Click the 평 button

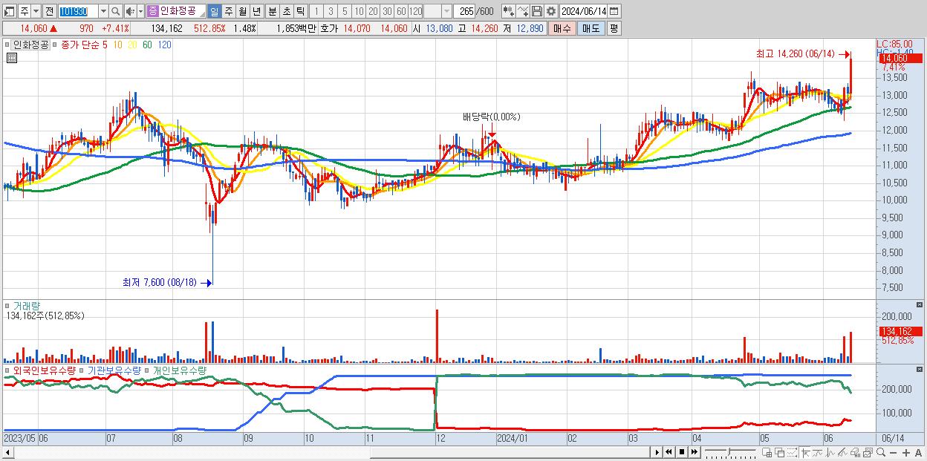(x=614, y=28)
